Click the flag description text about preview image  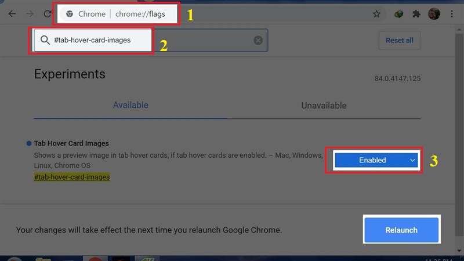(x=178, y=160)
